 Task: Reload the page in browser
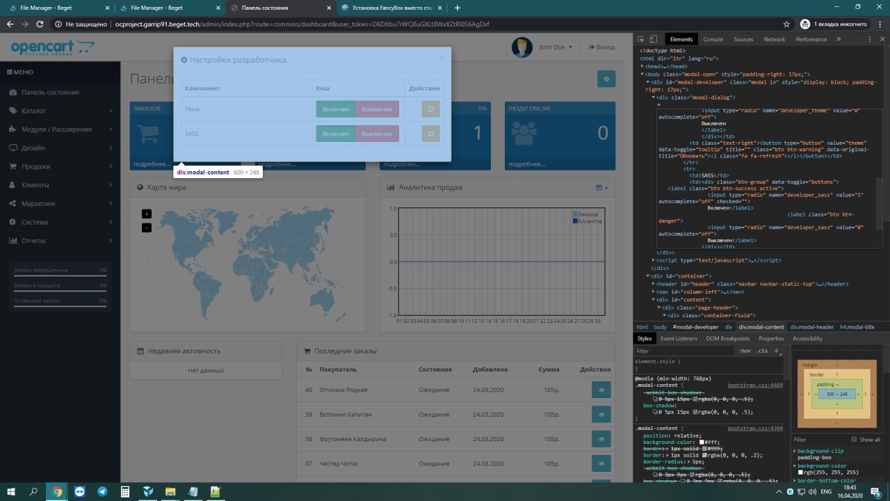pyautogui.click(x=40, y=24)
